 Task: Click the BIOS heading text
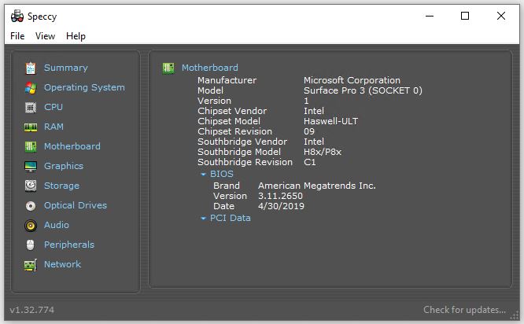point(222,174)
